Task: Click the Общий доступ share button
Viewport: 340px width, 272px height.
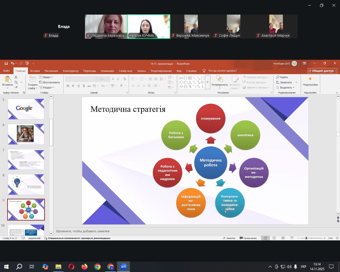Action: (x=322, y=71)
